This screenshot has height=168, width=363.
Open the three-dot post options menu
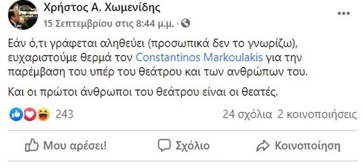pos(343,14)
